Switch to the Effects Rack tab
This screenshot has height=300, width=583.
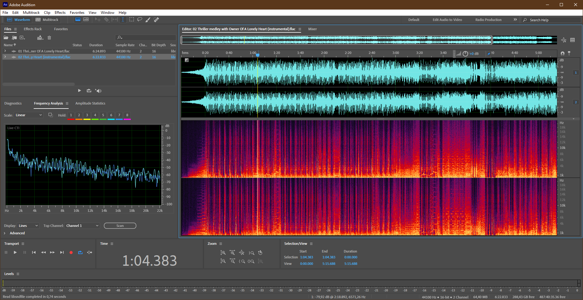pos(33,29)
